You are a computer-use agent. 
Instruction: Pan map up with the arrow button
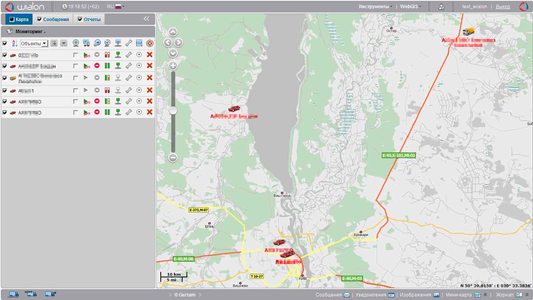coord(173,32)
